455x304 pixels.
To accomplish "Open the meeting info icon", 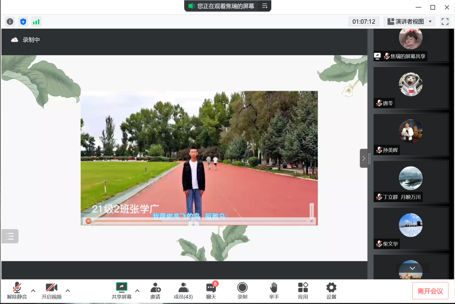I will click(10, 22).
